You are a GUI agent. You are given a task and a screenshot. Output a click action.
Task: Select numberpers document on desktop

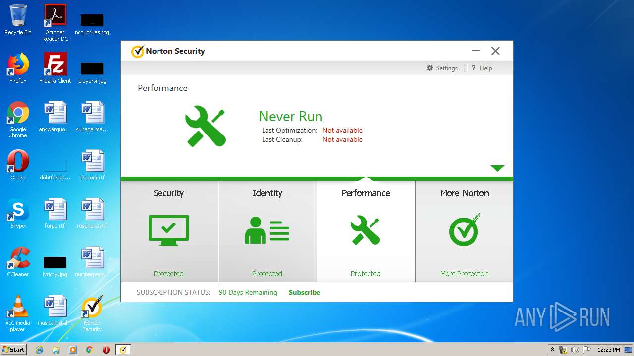click(x=92, y=262)
